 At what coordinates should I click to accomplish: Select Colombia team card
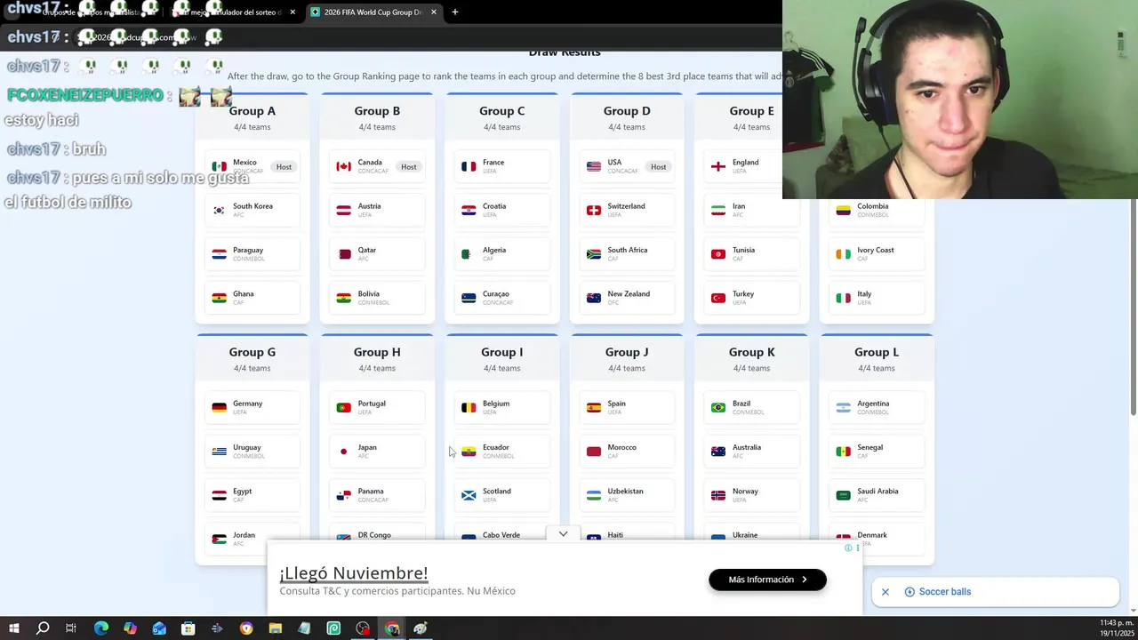click(877, 211)
